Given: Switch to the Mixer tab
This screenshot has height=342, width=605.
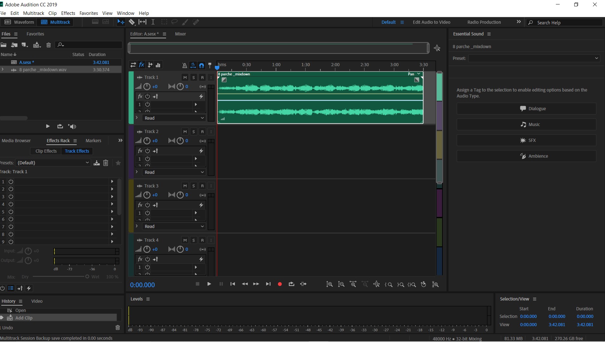Looking at the screenshot, I should [x=180, y=34].
